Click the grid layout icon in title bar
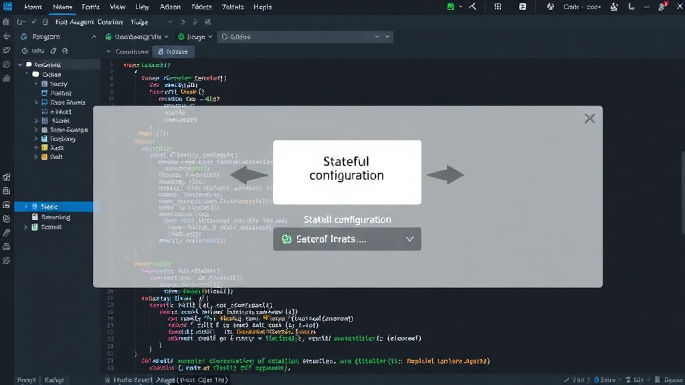685x385 pixels. 498,7
